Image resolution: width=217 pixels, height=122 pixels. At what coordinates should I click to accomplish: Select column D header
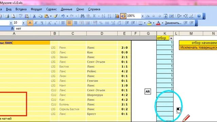[102, 34]
